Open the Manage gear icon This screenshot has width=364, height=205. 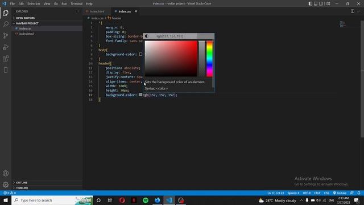[6, 184]
